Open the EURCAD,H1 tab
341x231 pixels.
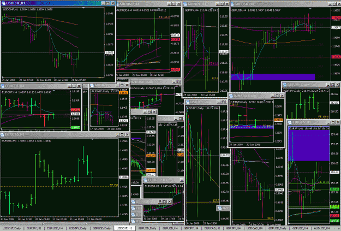212,228
